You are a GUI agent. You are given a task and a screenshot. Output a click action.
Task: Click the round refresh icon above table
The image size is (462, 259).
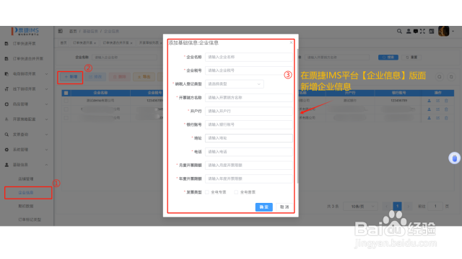[451, 77]
